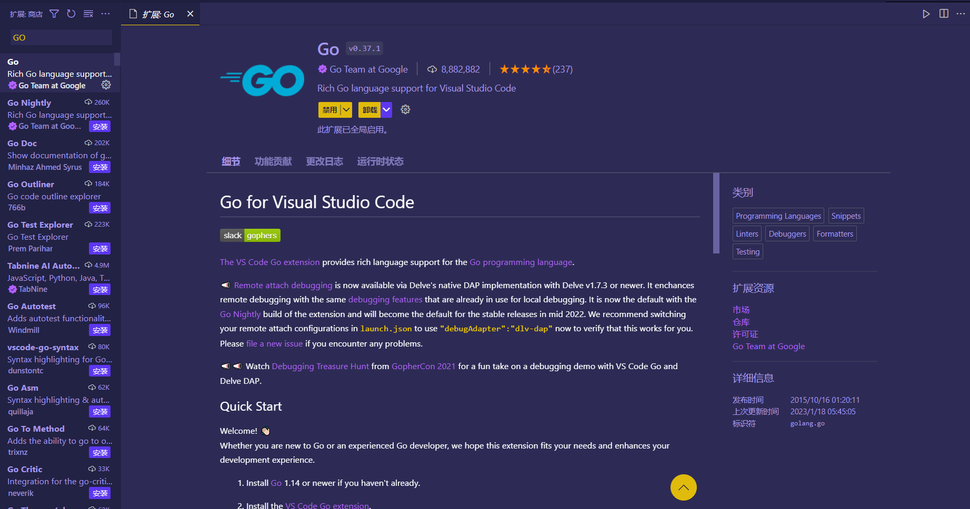
Task: Open the 仓库 repository link
Action: (x=741, y=322)
